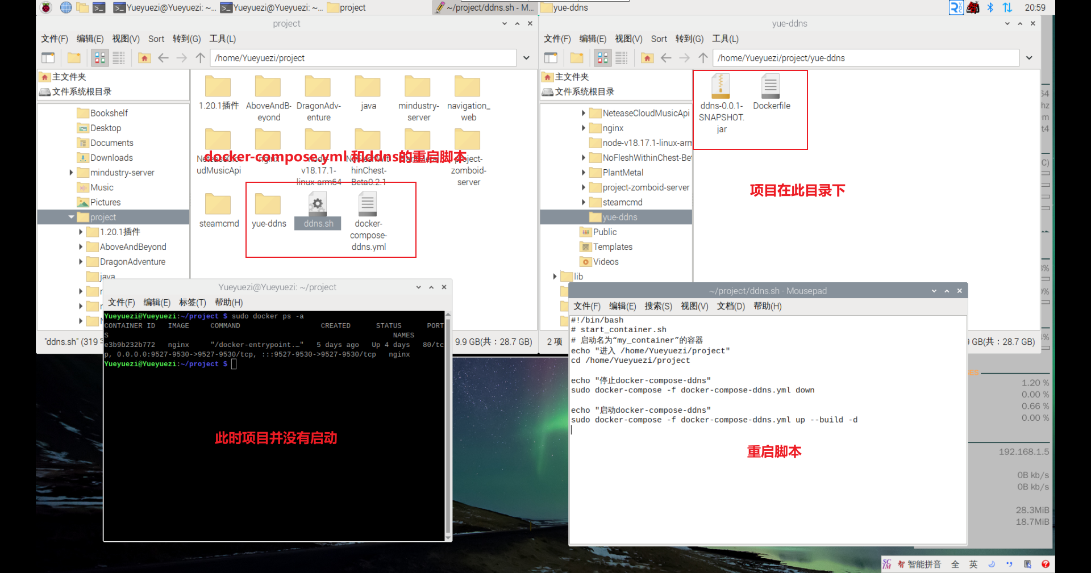This screenshot has height=573, width=1091.
Task: Go to the home folder in the project window
Action: [144, 58]
